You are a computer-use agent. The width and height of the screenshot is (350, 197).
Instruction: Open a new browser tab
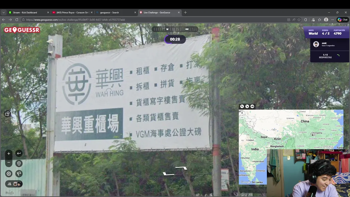(185, 12)
